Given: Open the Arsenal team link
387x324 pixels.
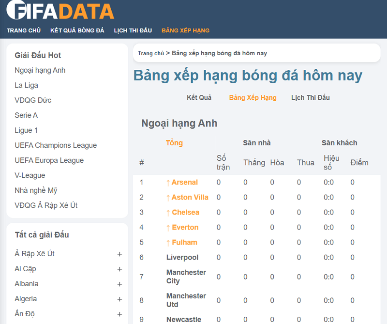Looking at the screenshot, I should coord(184,182).
